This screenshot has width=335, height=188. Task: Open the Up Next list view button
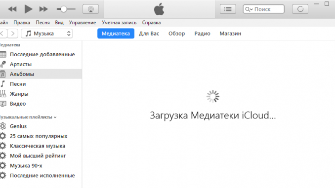coord(228,9)
